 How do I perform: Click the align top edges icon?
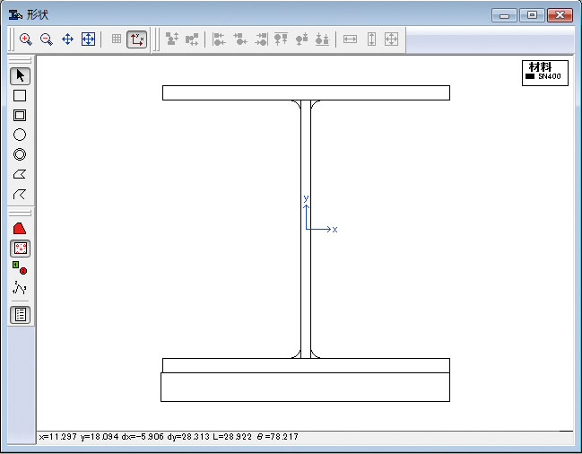(281, 39)
